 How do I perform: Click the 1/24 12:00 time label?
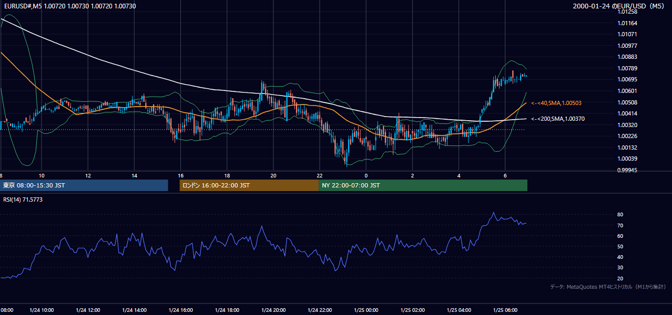tap(88, 310)
